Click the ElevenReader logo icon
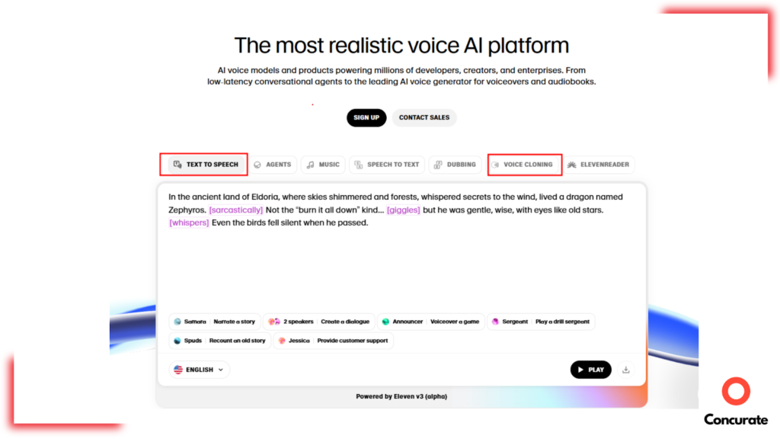This screenshot has height=439, width=780. click(x=571, y=165)
